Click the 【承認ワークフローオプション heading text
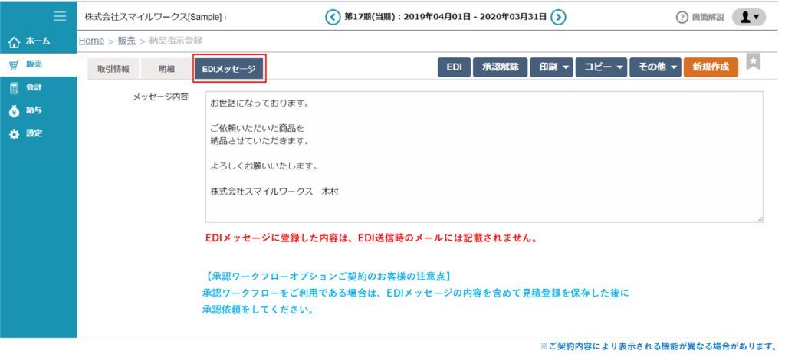 click(328, 276)
